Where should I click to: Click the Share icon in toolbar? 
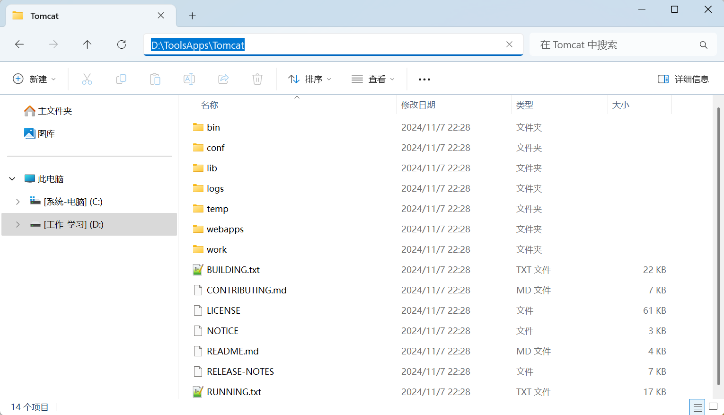pos(223,79)
